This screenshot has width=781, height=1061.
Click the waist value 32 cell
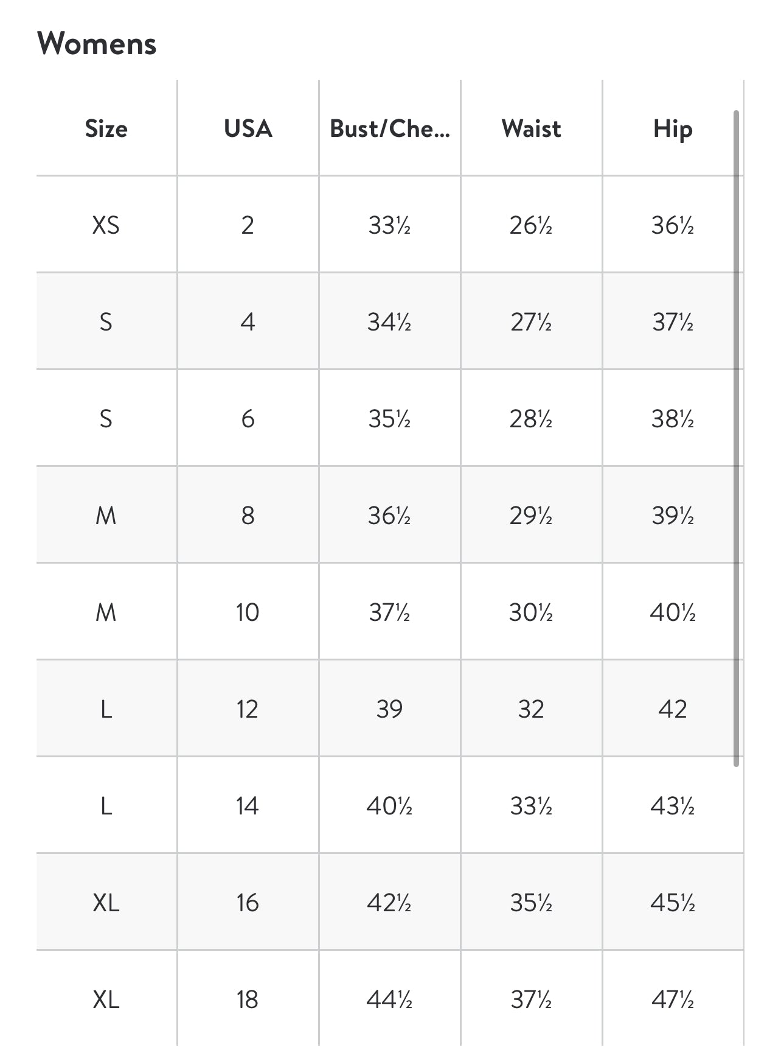[x=531, y=709]
